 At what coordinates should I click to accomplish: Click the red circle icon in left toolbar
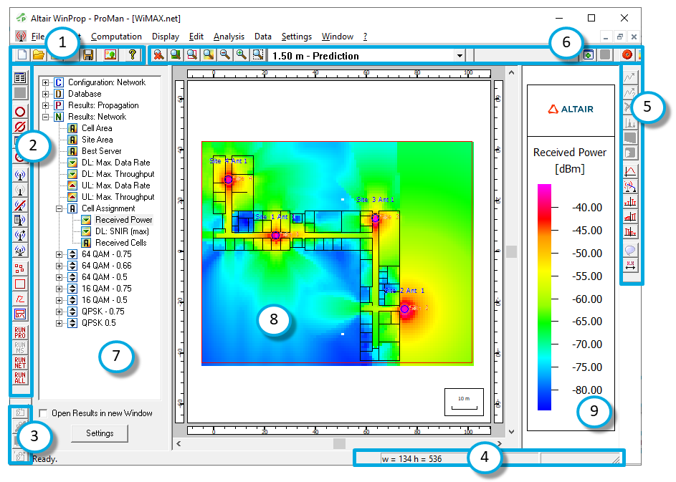click(x=20, y=112)
